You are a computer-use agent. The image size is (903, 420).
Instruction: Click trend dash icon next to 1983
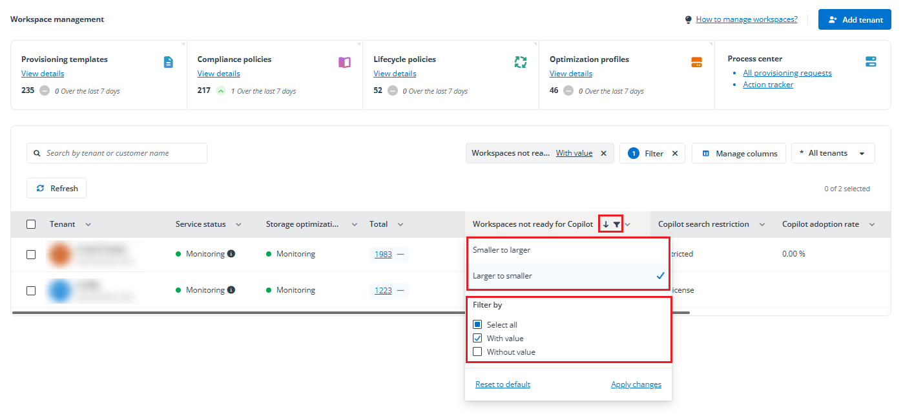[x=400, y=254]
